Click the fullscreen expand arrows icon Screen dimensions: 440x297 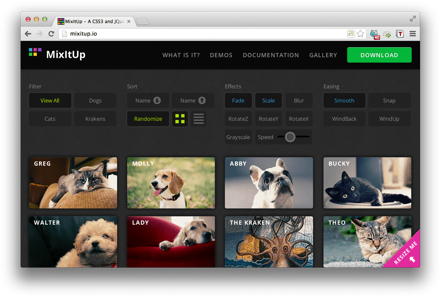tap(412, 19)
